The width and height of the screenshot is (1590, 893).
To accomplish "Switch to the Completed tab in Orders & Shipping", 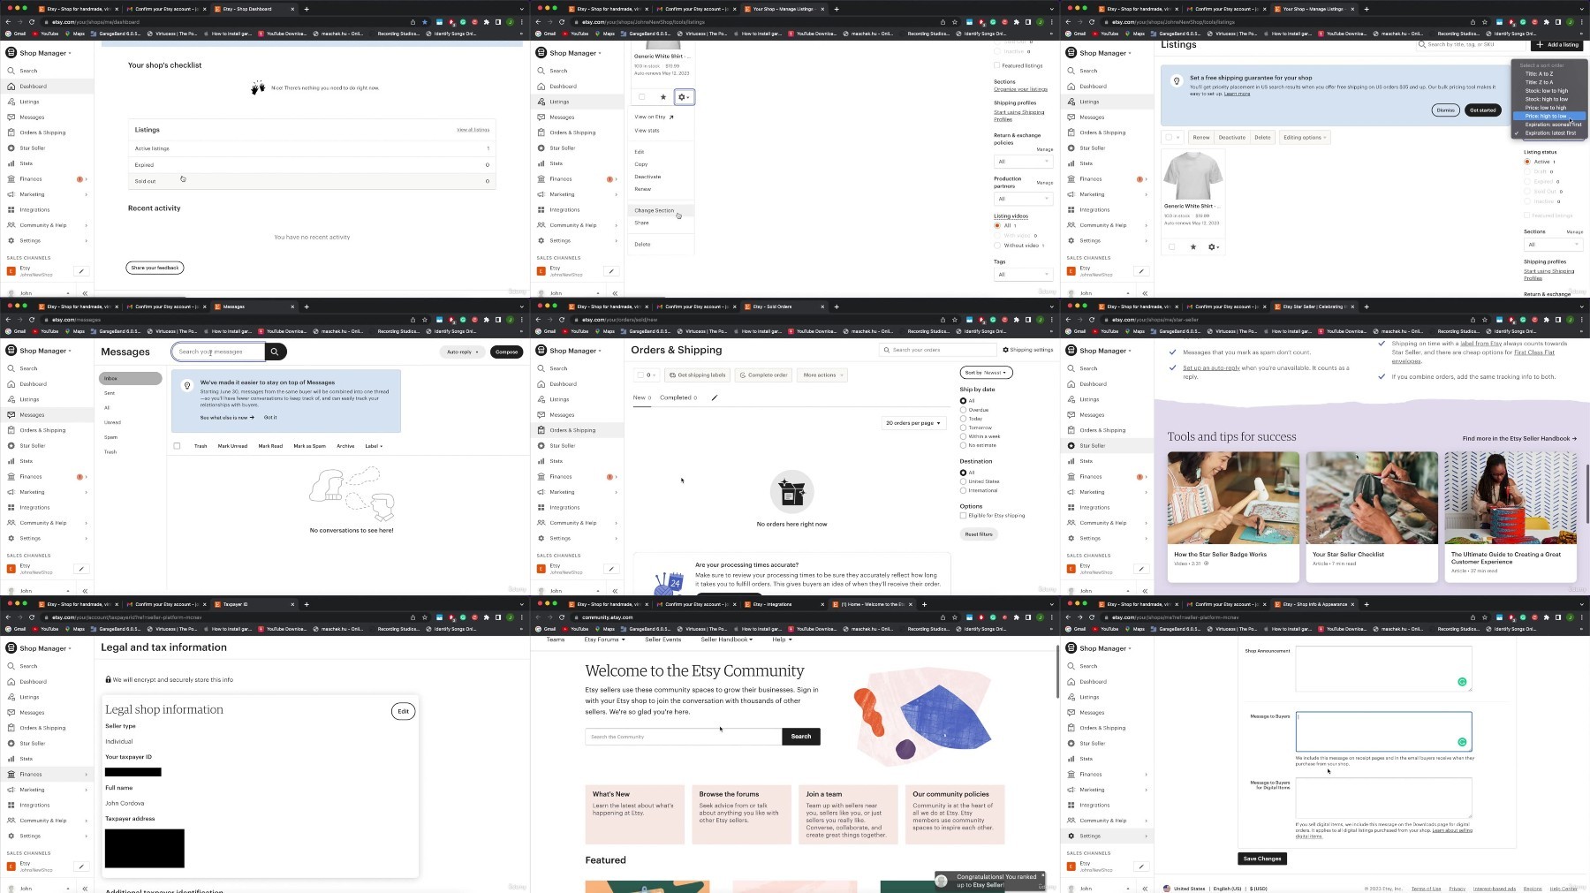I will (x=678, y=397).
